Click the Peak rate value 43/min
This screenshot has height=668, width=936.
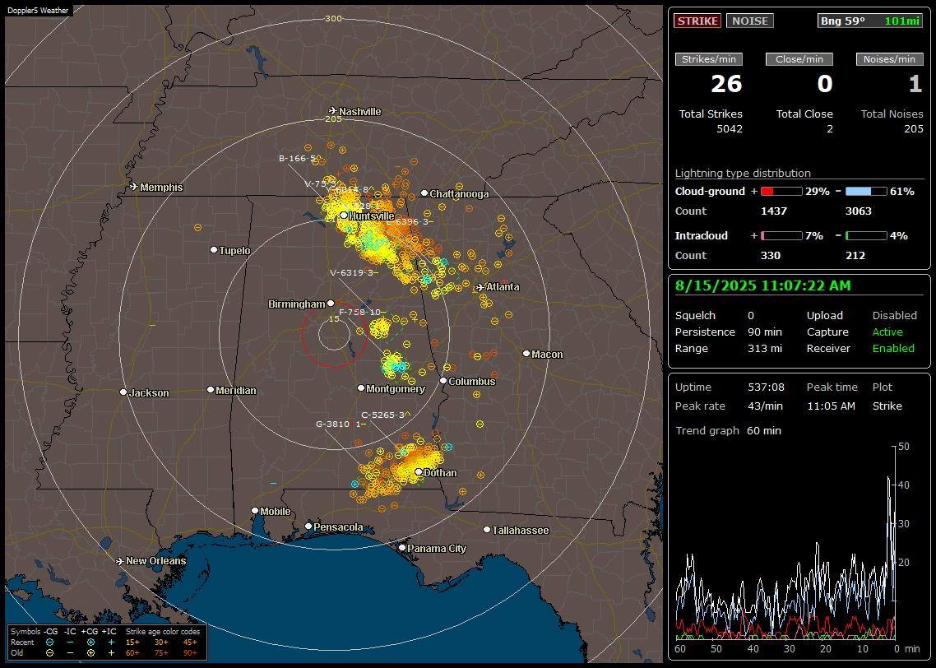click(x=766, y=406)
